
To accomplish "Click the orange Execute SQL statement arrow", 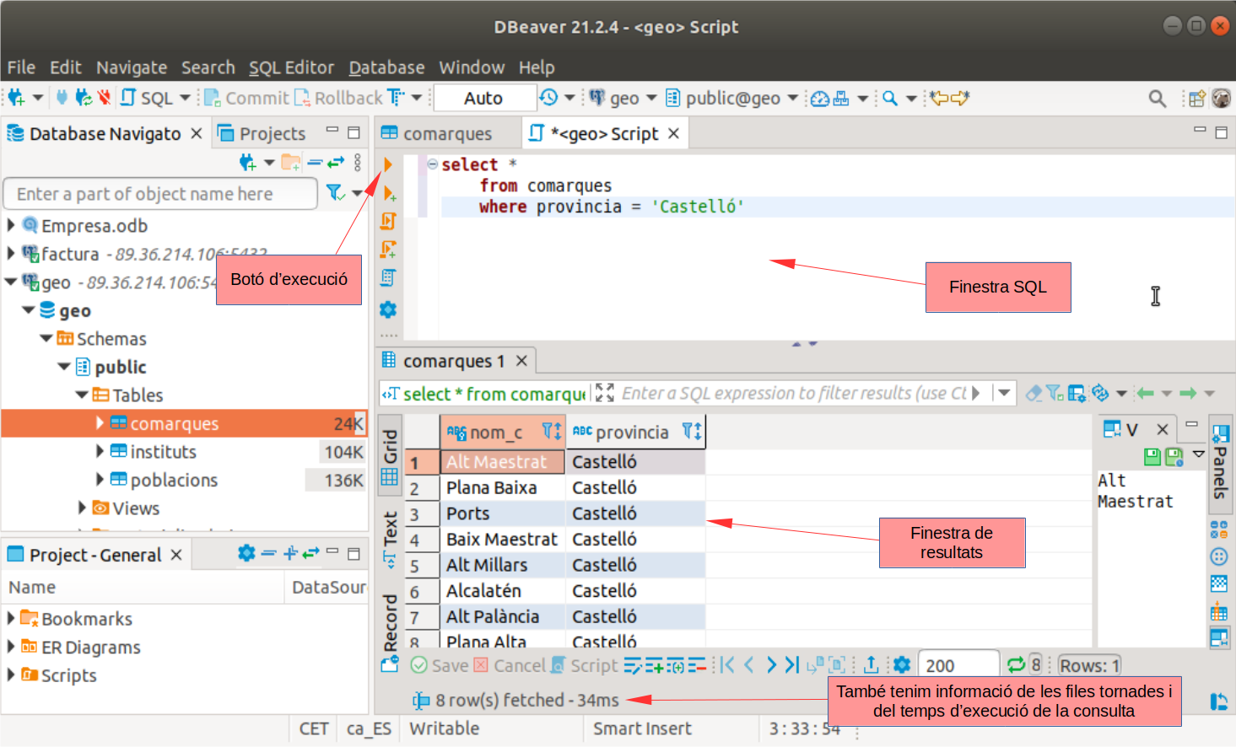I will click(x=388, y=164).
